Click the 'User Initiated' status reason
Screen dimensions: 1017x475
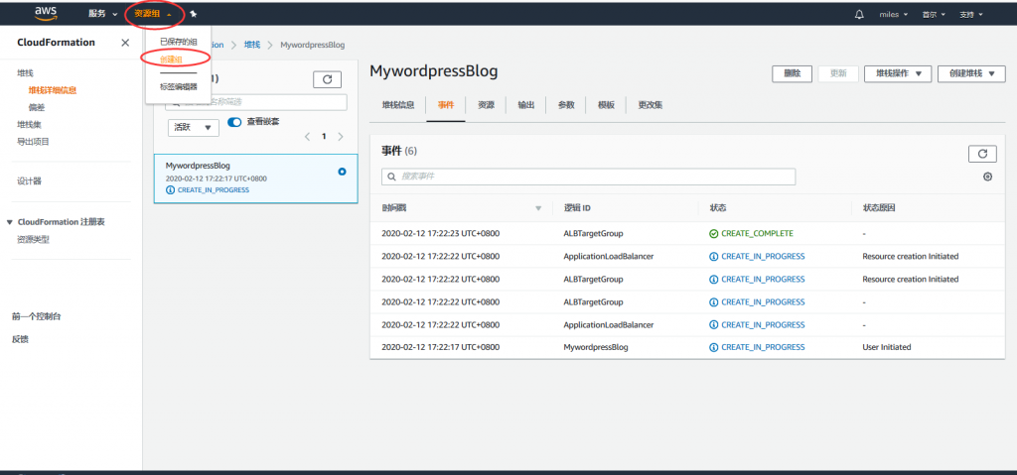(887, 347)
